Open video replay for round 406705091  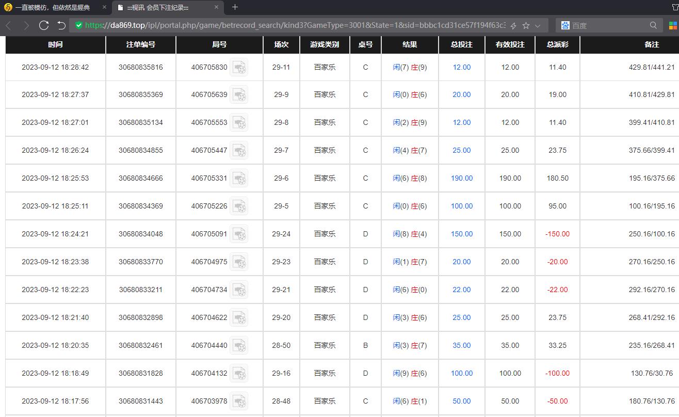pyautogui.click(x=239, y=234)
